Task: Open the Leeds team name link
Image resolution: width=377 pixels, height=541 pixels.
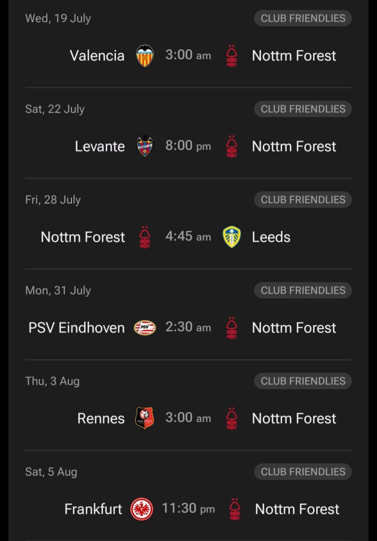Action: tap(271, 237)
